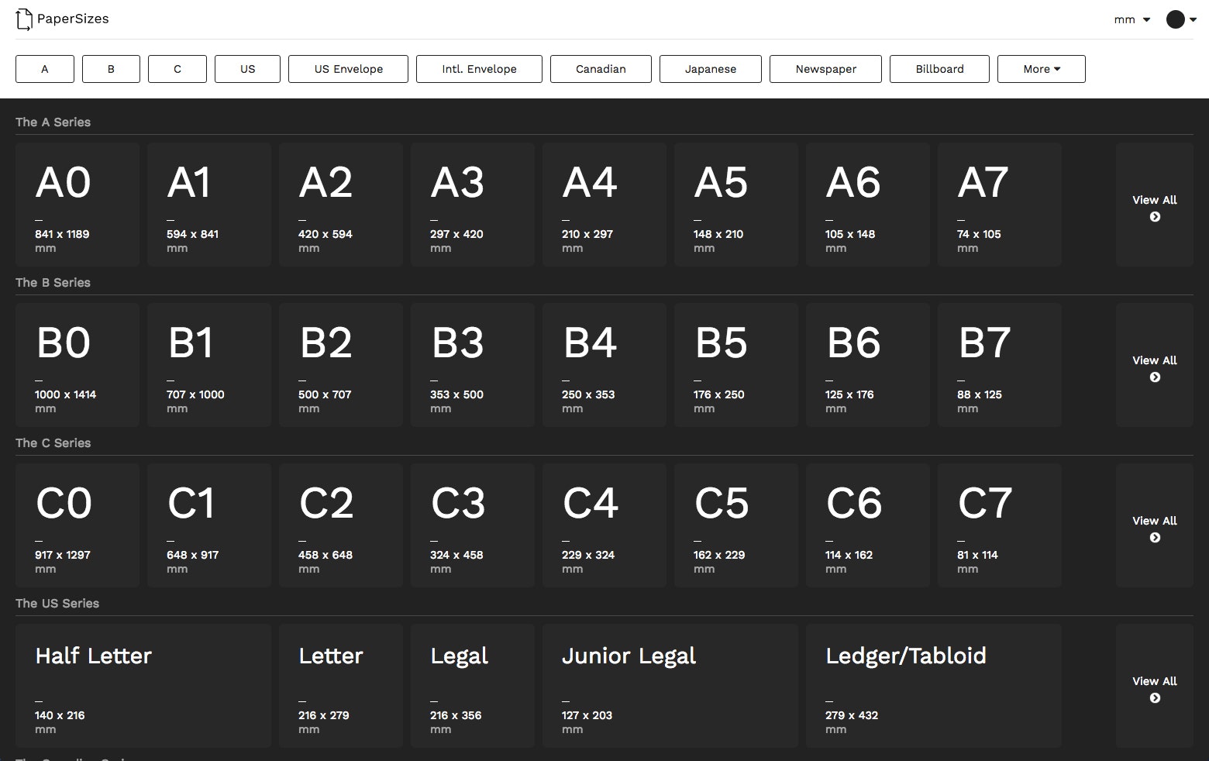
Task: View the Letter paper size
Action: pyautogui.click(x=339, y=686)
